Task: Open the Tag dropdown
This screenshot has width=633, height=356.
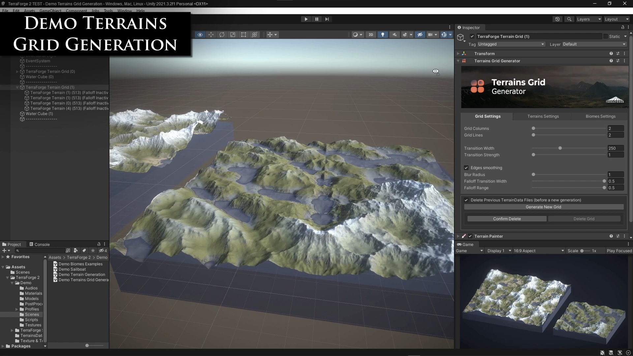Action: [511, 44]
